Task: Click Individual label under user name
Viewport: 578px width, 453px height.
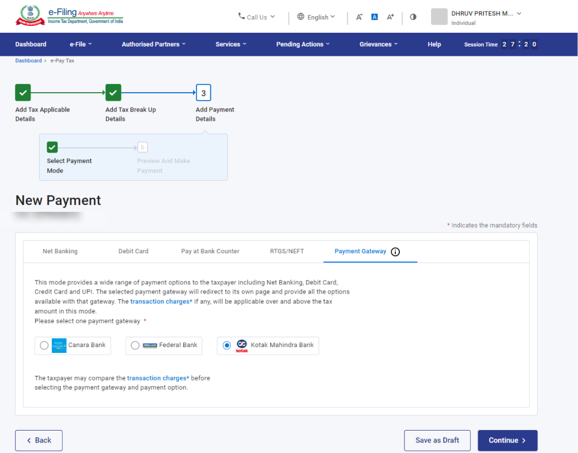Action: 463,23
